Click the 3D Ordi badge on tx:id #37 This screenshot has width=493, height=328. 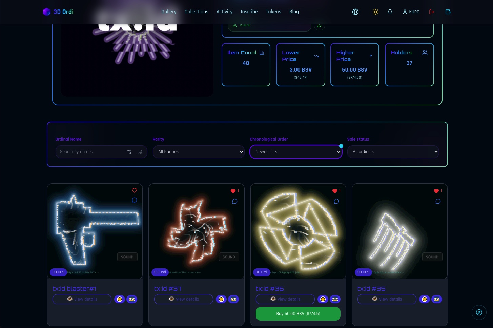(x=160, y=272)
